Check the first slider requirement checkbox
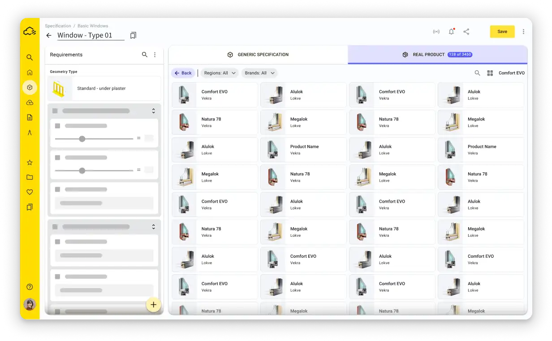 click(57, 126)
